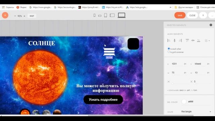Select the black rounded square on canvas

click(x=133, y=44)
